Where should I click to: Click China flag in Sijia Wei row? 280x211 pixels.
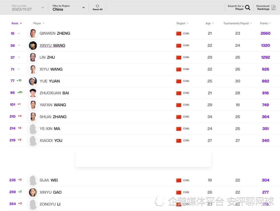pos(179,180)
